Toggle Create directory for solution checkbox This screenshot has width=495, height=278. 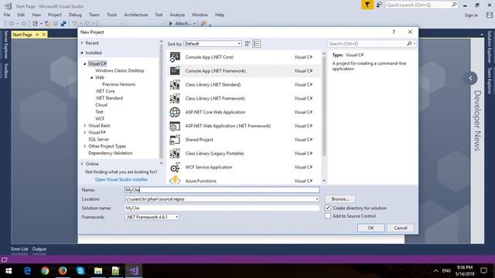coord(328,208)
